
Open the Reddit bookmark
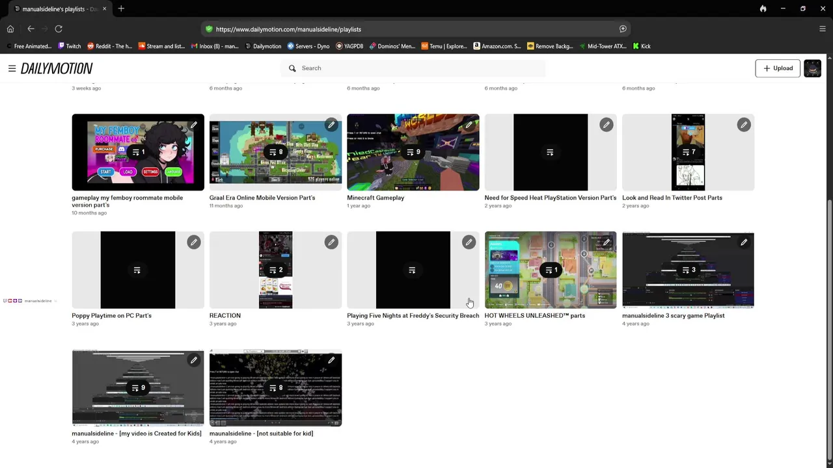[x=109, y=46]
